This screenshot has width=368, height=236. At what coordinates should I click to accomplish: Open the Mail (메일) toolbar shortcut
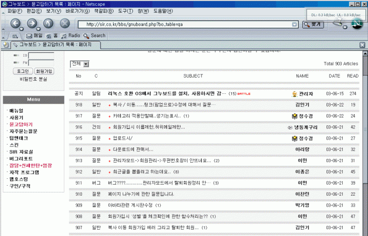click(34, 36)
